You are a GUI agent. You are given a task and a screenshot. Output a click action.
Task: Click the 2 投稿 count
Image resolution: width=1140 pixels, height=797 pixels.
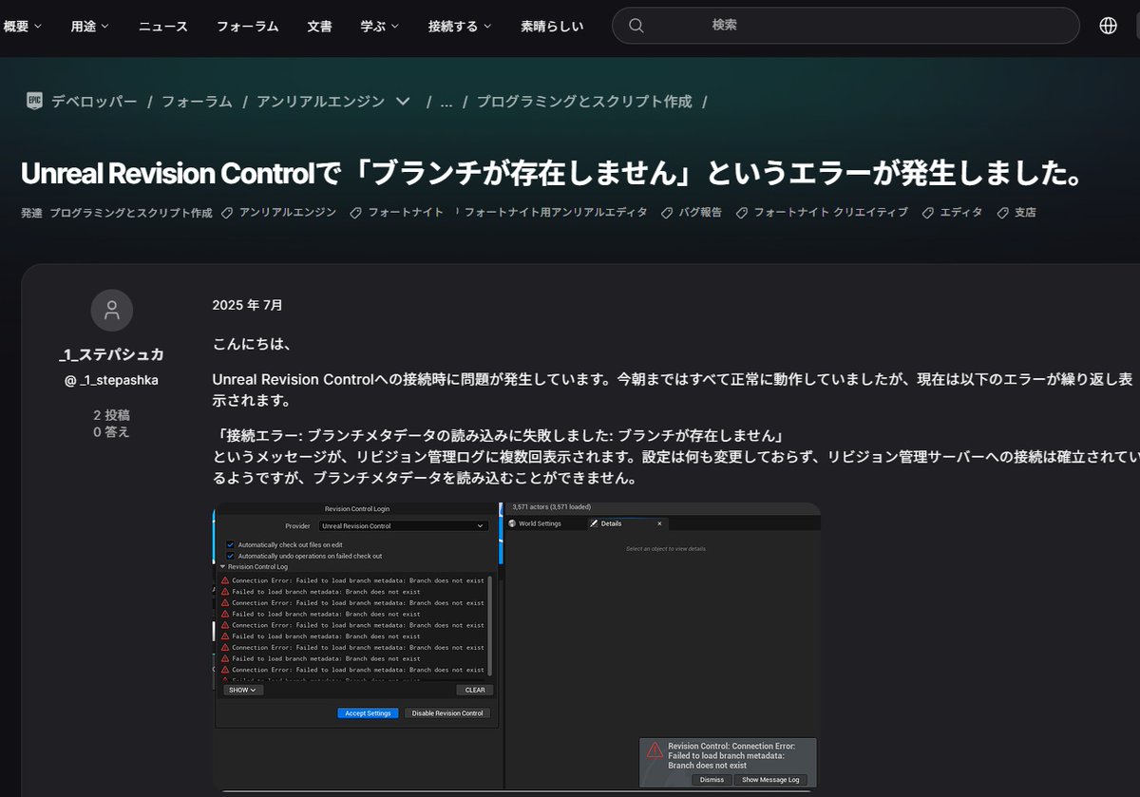click(x=111, y=415)
